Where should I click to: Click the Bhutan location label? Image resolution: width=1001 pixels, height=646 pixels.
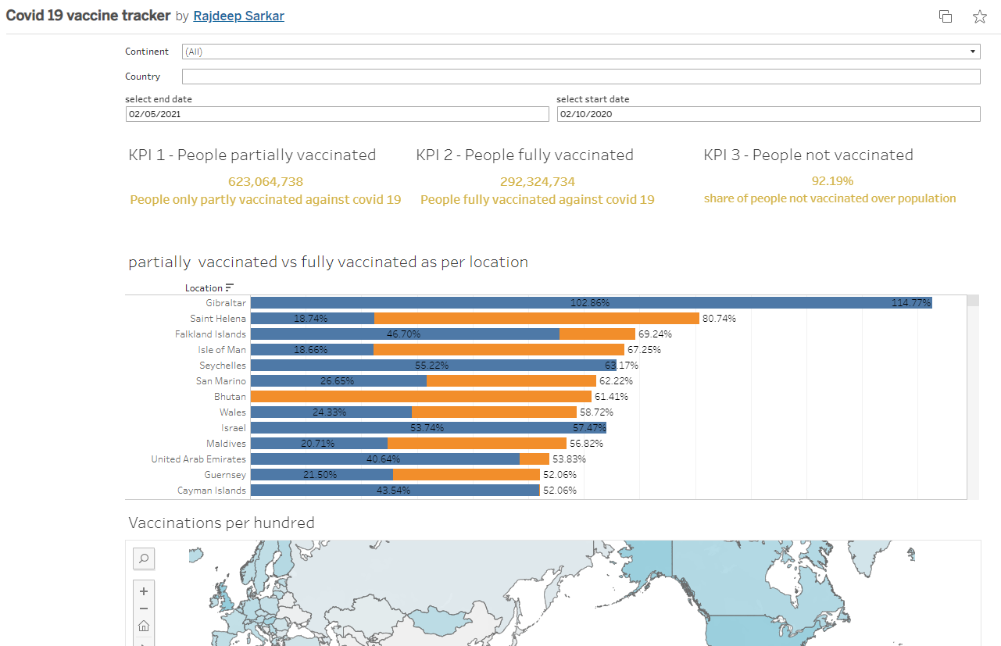(230, 397)
